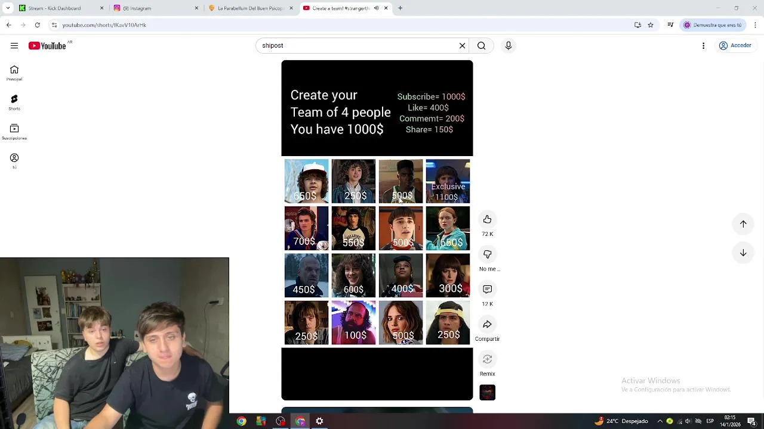Open Suscripciones in the sidebar
This screenshot has height=429, width=764.
pyautogui.click(x=14, y=132)
